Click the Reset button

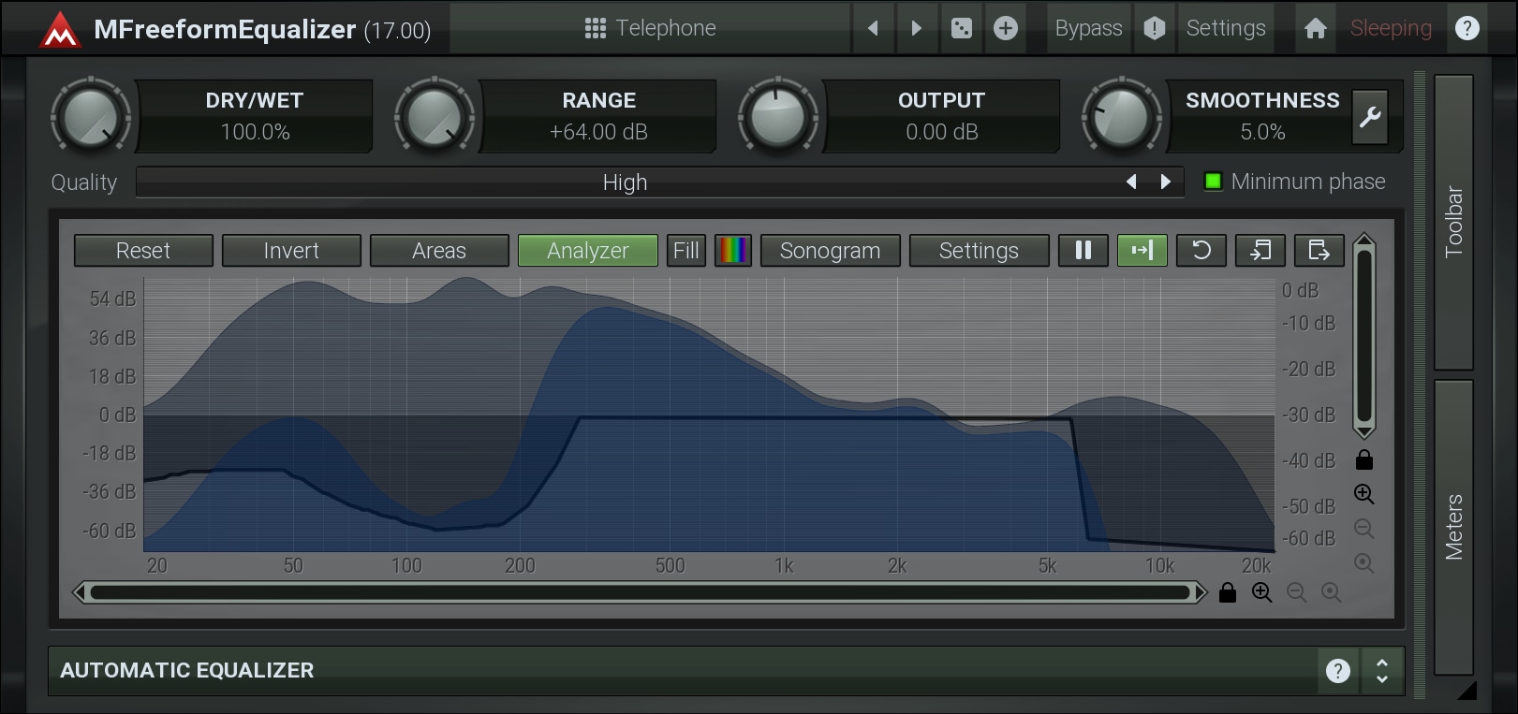coord(143,251)
